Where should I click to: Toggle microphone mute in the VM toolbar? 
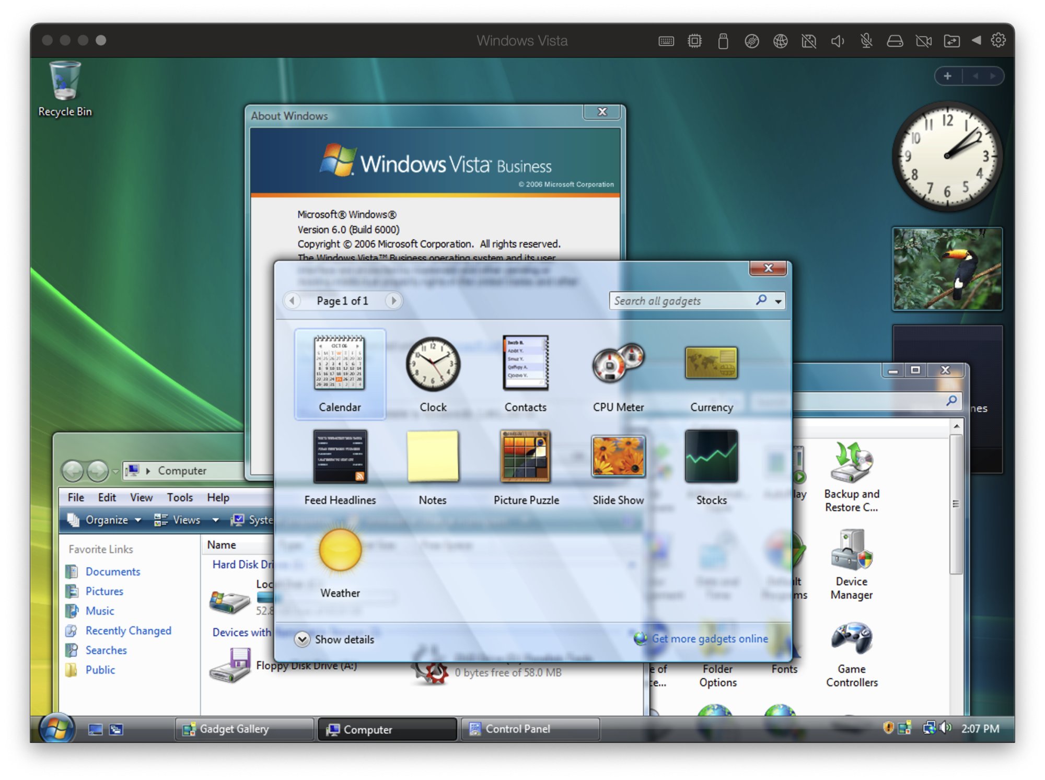866,41
